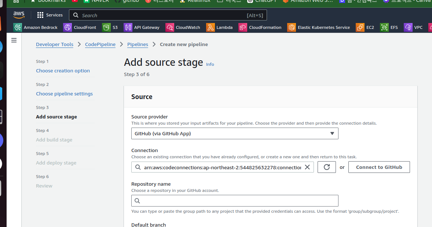Screen dimensions: 432x227
Task: Open the Lambda service shortcut
Action: 220,27
